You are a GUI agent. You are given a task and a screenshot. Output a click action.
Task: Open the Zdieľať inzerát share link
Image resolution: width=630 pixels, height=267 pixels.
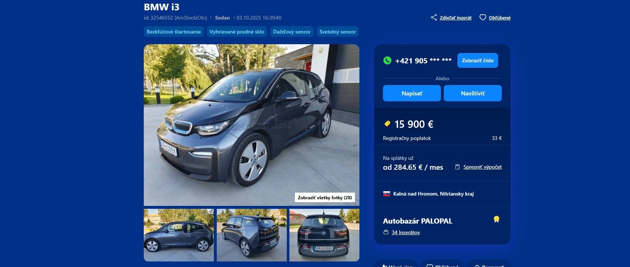[x=456, y=18]
